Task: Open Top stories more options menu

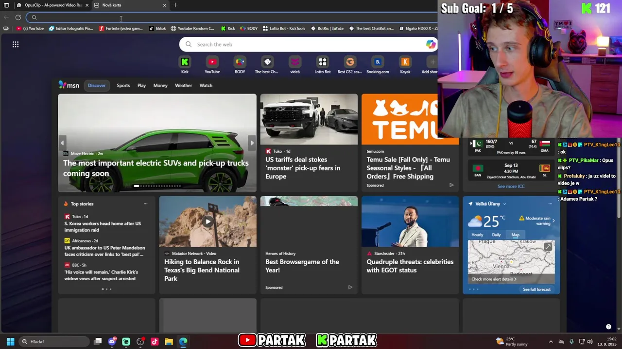Action: point(145,204)
